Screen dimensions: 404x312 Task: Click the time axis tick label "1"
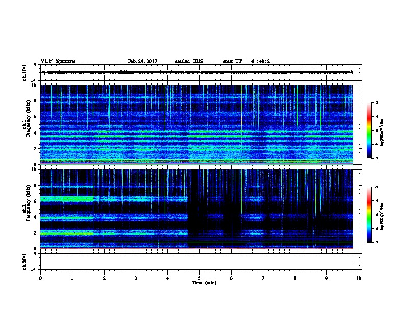click(72, 278)
